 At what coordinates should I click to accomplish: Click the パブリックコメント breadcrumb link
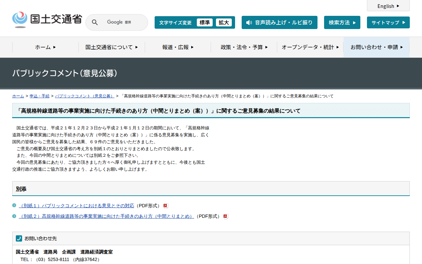pyautogui.click(x=84, y=96)
